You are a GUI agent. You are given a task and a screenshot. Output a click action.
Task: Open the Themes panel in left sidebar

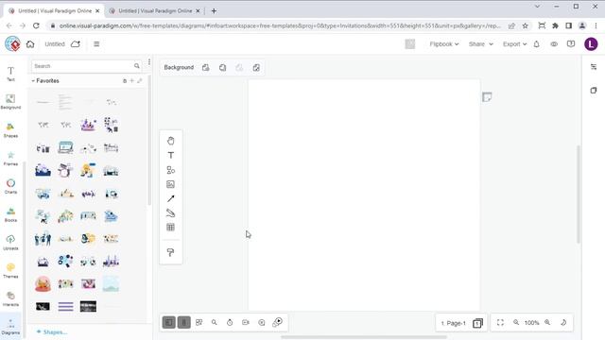pos(10,271)
